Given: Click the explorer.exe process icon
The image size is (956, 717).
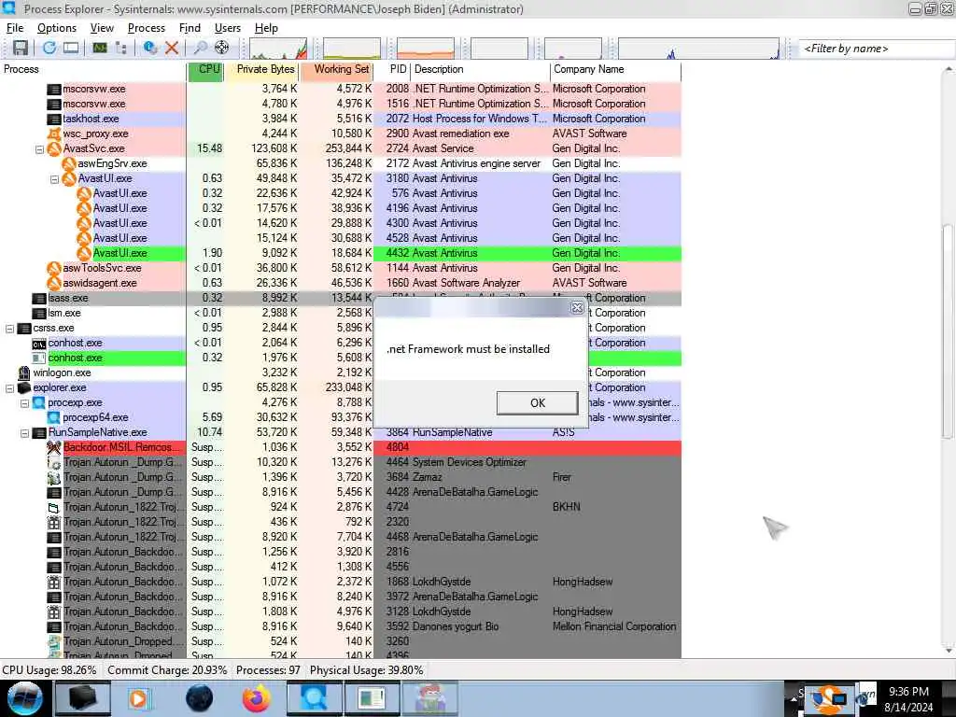Looking at the screenshot, I should (24, 387).
